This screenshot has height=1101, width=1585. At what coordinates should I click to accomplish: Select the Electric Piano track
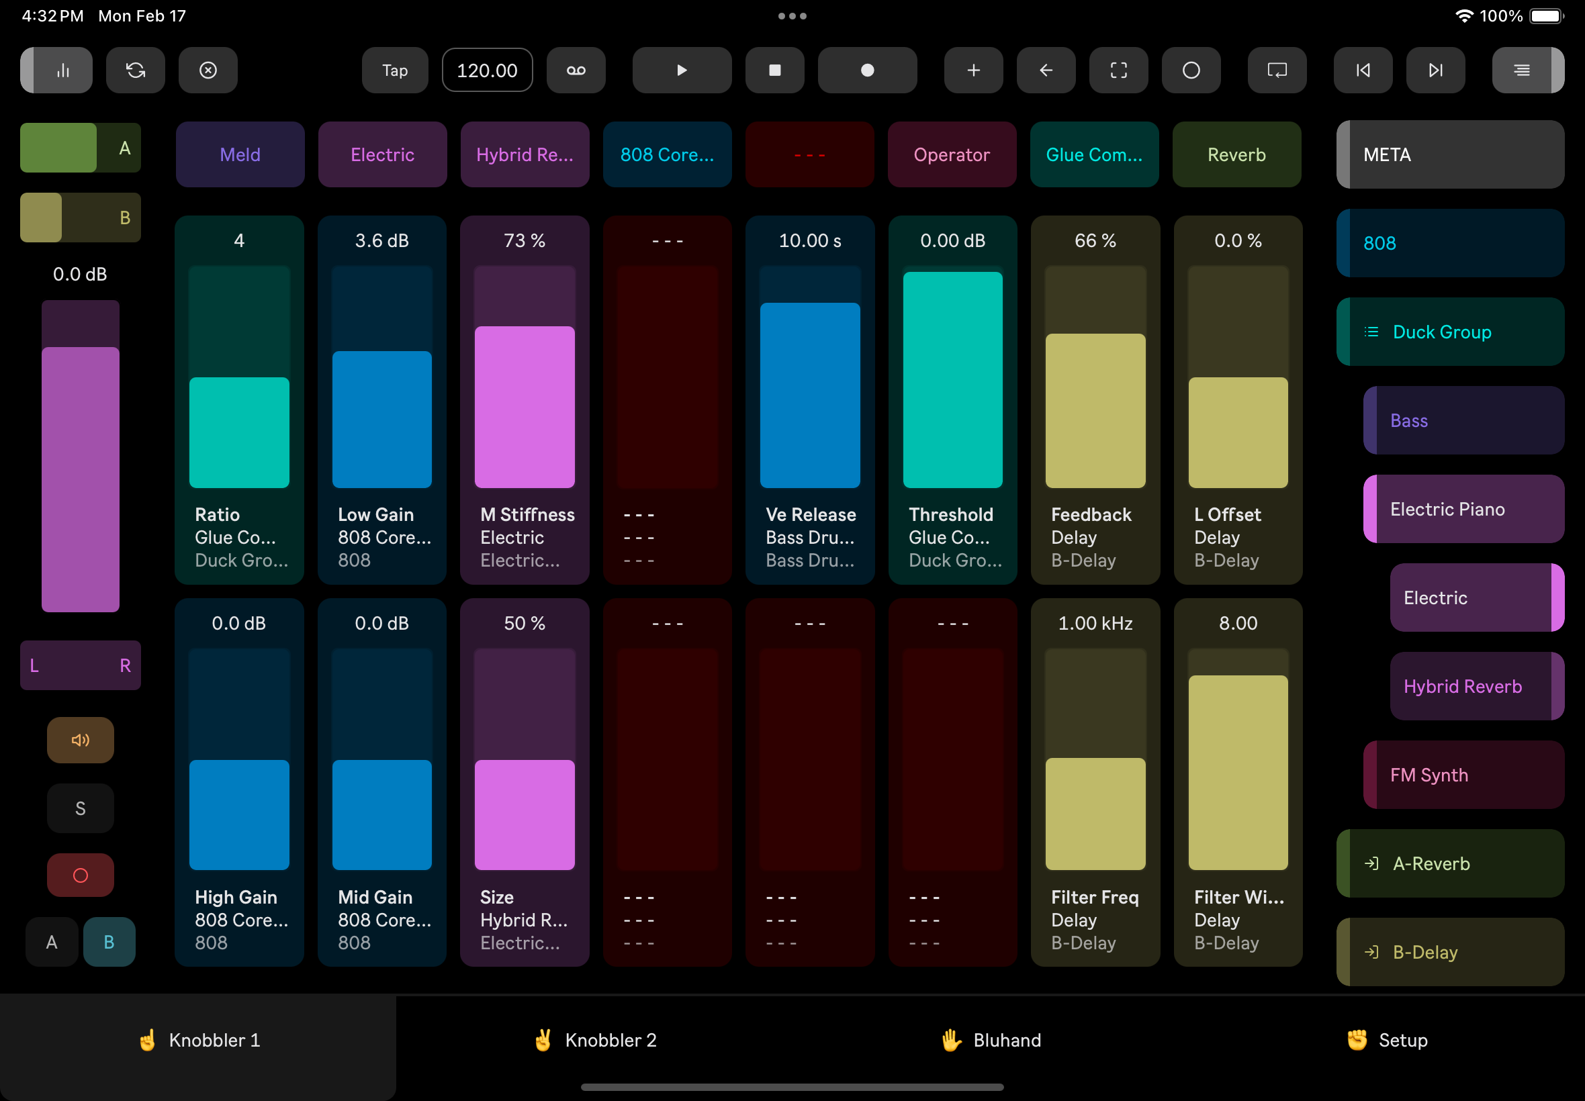point(1463,509)
